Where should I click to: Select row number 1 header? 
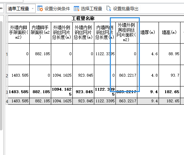click(x=7, y=54)
